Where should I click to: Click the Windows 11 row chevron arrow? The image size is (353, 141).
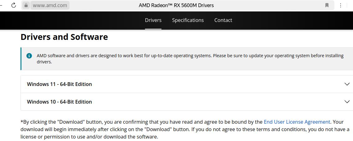coord(347,84)
